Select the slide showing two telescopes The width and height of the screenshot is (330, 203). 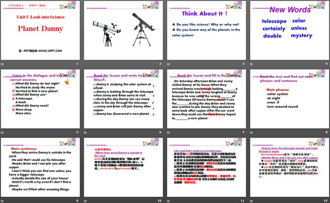click(x=124, y=30)
